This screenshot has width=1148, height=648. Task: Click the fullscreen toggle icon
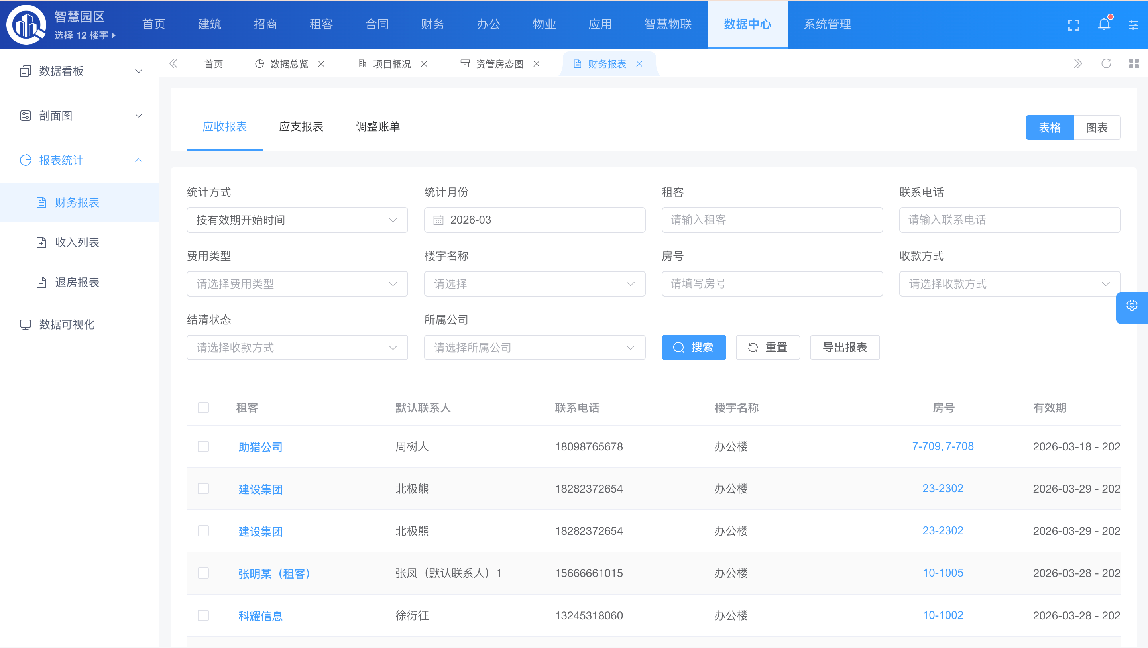tap(1073, 25)
